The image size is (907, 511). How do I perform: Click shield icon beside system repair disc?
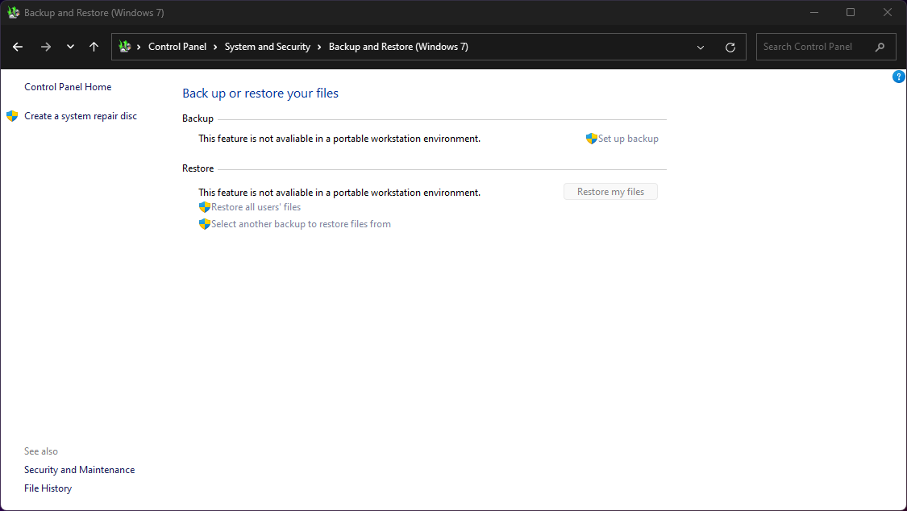coord(12,115)
